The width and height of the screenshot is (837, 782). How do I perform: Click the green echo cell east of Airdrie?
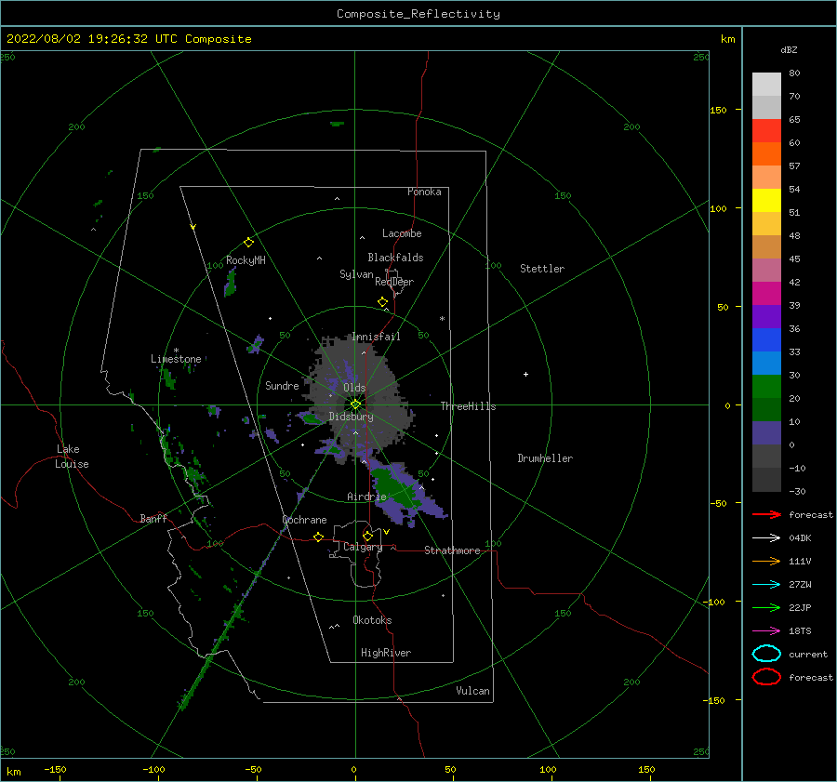[x=393, y=489]
